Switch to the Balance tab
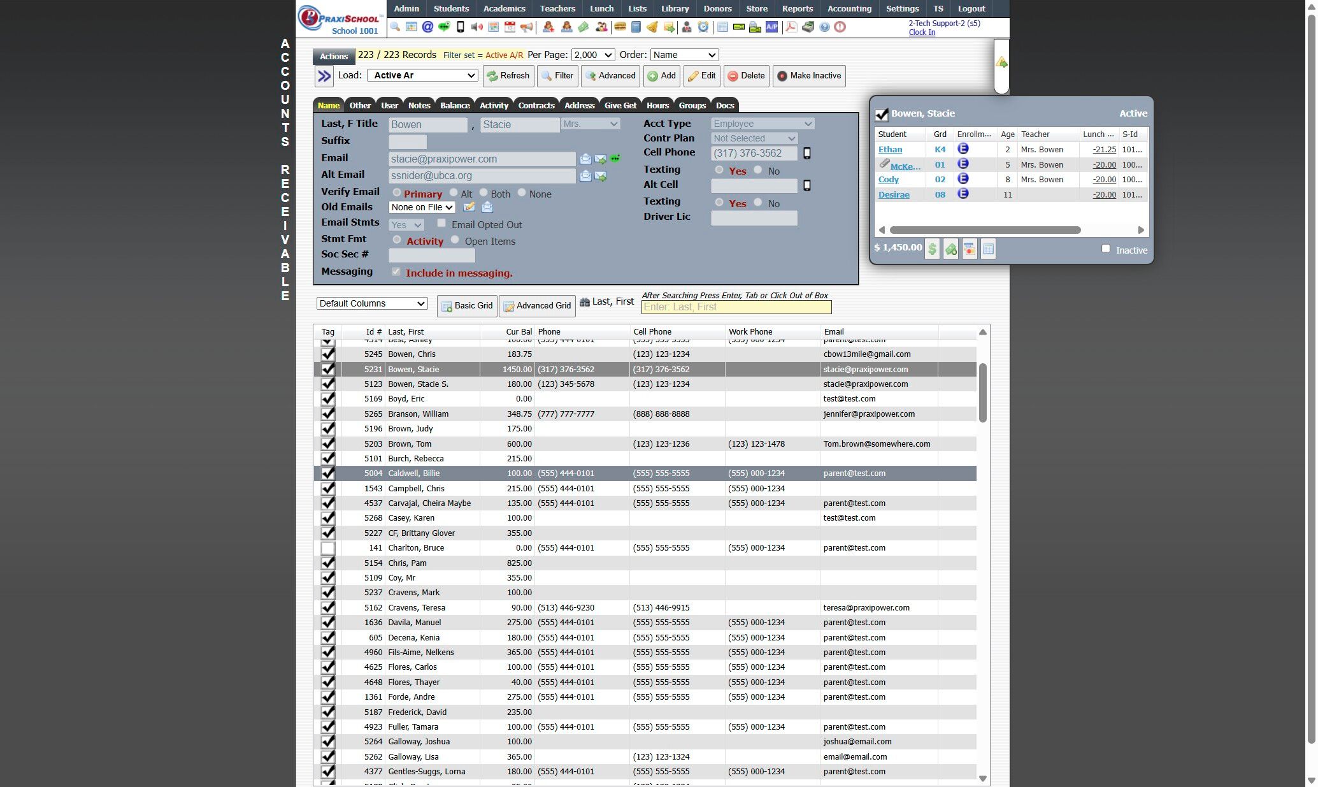The height and width of the screenshot is (787, 1318). 455,106
